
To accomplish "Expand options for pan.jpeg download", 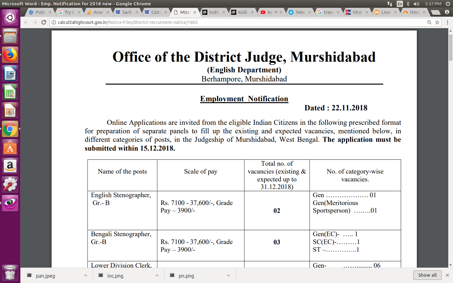I will point(86,275).
